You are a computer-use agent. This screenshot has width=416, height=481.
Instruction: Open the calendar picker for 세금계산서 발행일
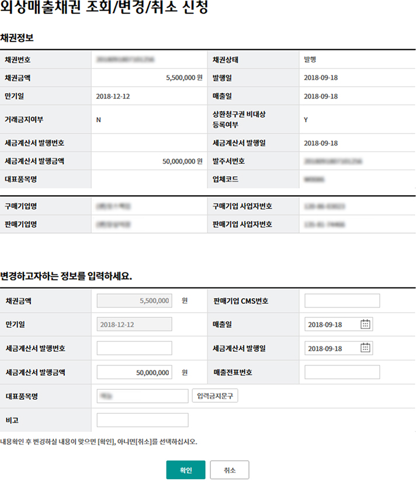pos(366,348)
